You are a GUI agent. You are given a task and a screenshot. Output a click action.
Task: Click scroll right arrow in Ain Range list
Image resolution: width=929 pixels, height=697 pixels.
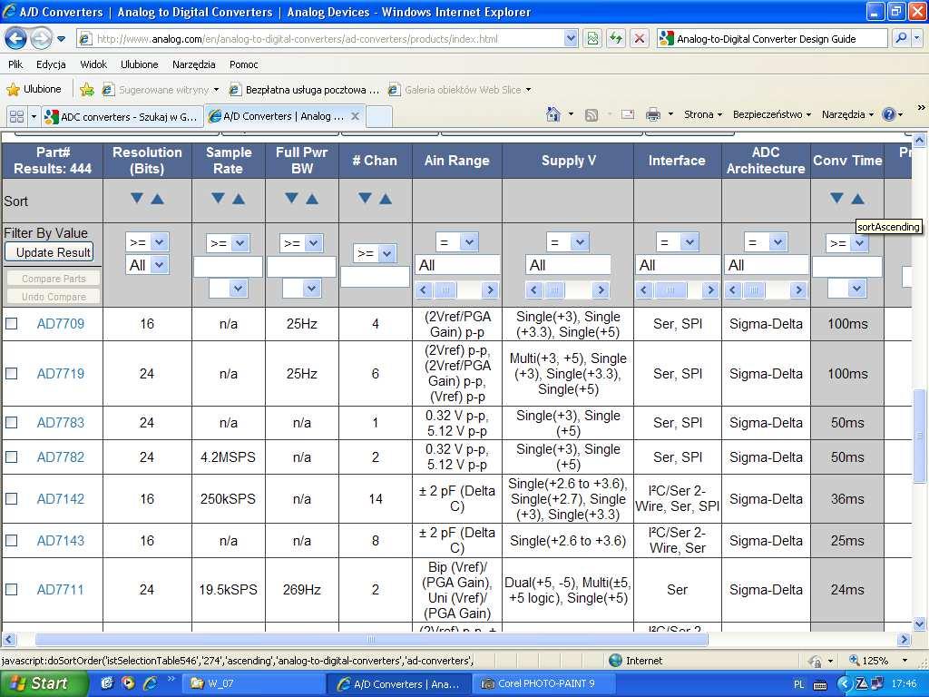tap(490, 290)
